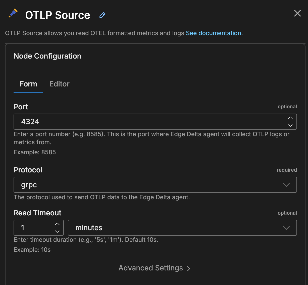Close the OTLP Source panel
This screenshot has height=285, width=308.
297,13
